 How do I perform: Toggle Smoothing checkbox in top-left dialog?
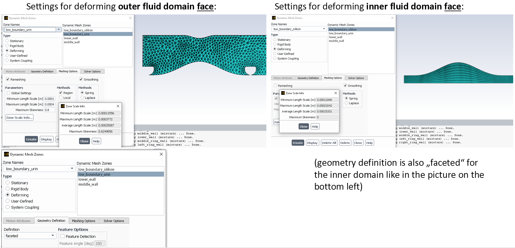[x=81, y=79]
